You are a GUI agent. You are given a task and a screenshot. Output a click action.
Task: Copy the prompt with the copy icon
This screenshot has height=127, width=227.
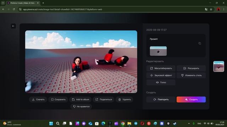click(x=200, y=43)
